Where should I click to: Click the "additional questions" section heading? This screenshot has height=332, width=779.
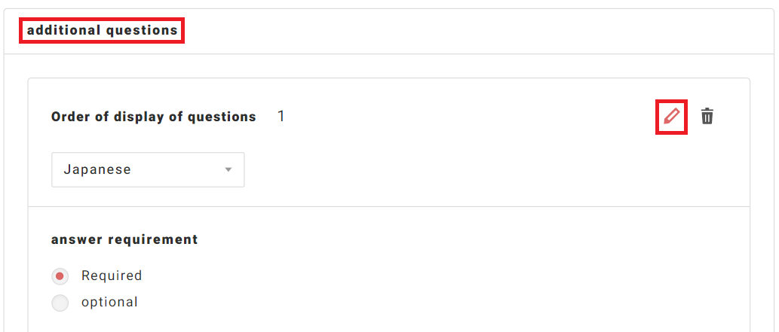click(x=103, y=31)
